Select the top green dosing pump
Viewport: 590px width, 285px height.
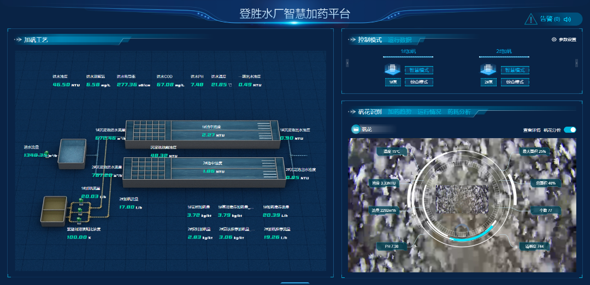coord(80,203)
